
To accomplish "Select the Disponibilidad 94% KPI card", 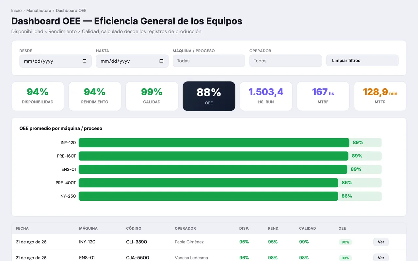I will point(38,96).
